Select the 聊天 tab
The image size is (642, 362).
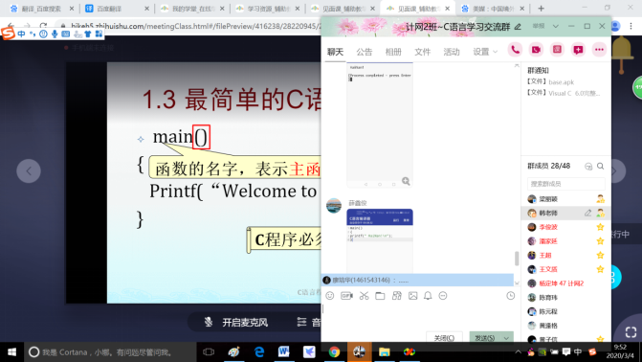point(335,52)
